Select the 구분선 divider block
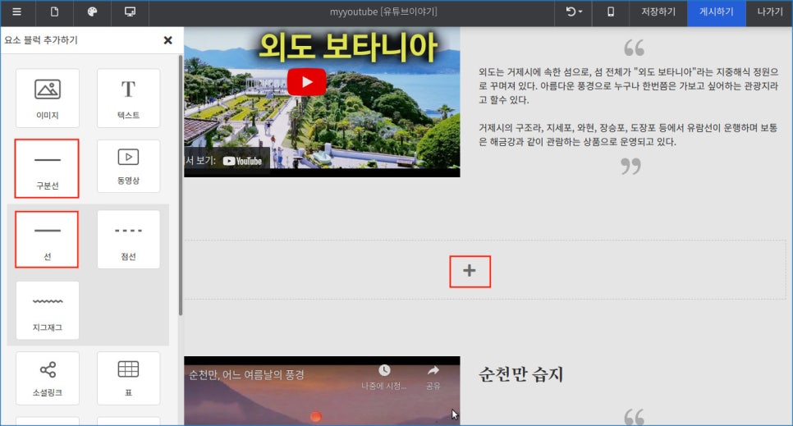Viewport: 793px width, 426px height. tap(47, 168)
